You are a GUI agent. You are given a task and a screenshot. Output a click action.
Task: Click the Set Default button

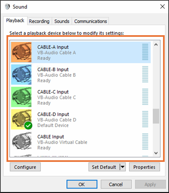[104, 167]
